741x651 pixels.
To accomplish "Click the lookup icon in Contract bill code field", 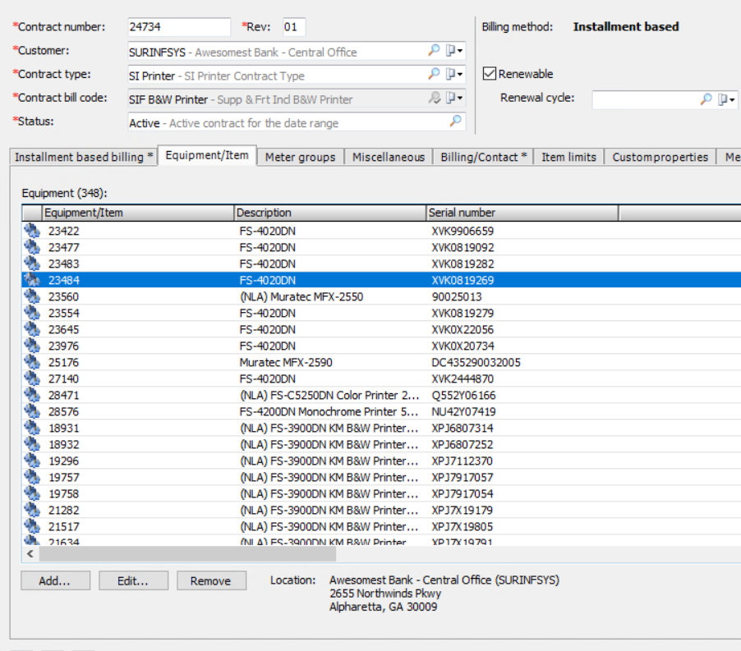I will [434, 98].
